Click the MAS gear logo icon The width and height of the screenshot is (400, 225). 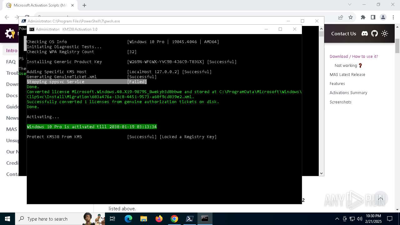pyautogui.click(x=10, y=33)
